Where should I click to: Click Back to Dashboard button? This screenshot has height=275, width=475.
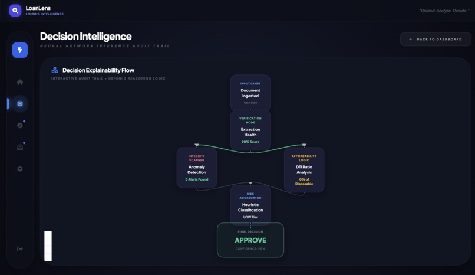click(x=436, y=39)
